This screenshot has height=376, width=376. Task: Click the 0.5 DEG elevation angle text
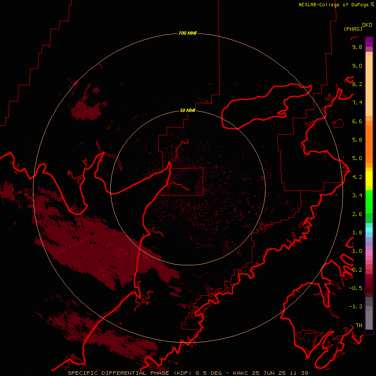pos(208,373)
